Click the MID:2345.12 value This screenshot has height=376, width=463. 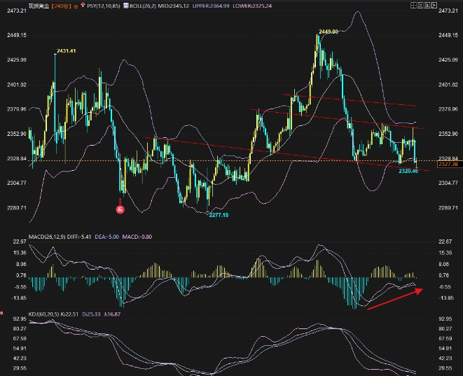coord(173,6)
